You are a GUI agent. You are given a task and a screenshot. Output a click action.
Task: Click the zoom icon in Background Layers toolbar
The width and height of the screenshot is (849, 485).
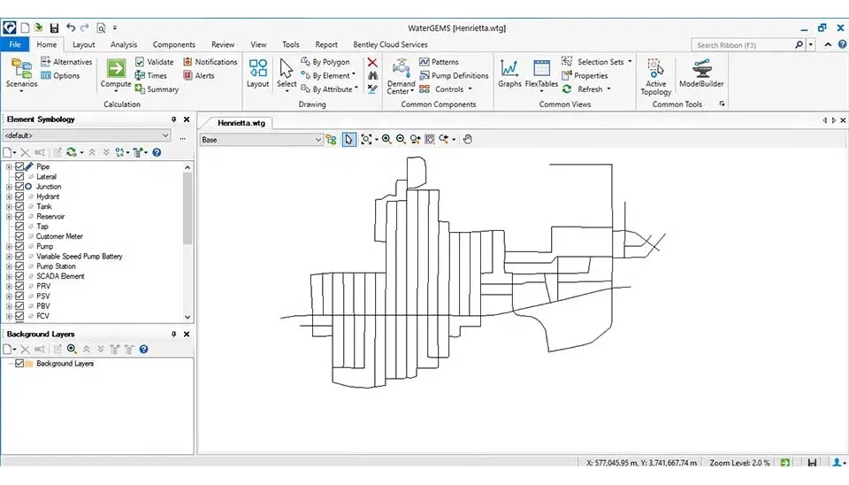[72, 349]
